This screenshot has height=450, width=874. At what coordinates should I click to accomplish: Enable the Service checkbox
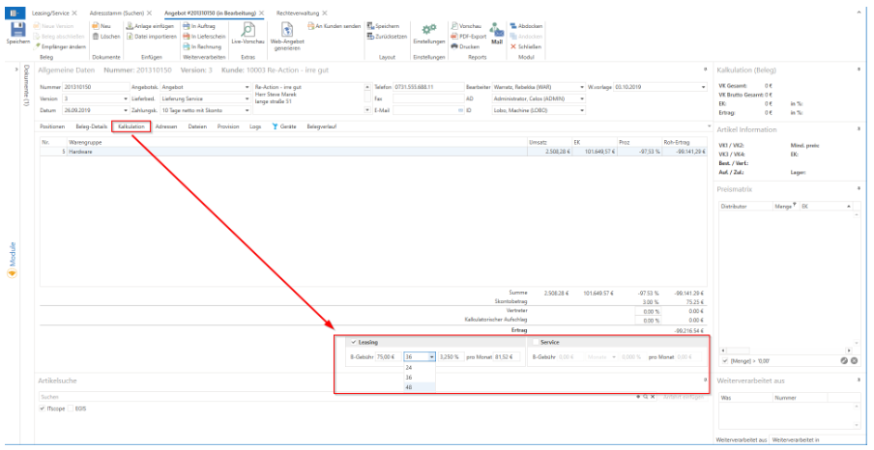(x=534, y=342)
